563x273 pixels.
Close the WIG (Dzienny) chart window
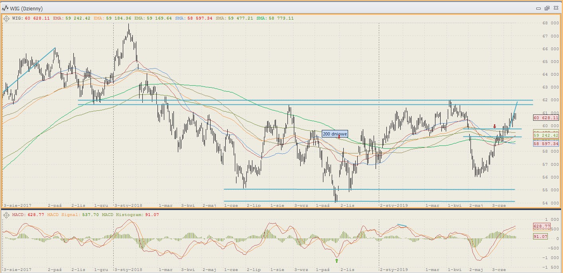[x=555, y=8]
